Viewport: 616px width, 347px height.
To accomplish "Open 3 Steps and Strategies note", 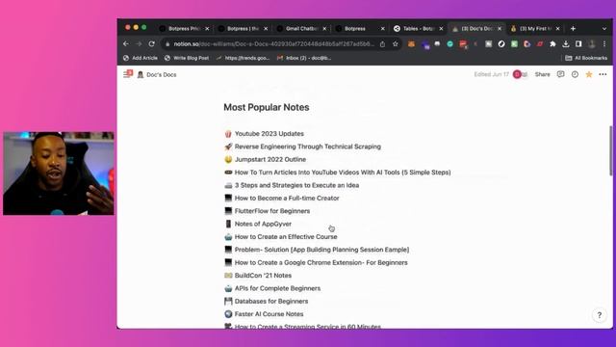I will tap(296, 185).
